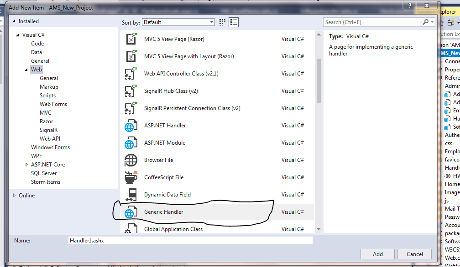Expand the Online section

point(14,195)
